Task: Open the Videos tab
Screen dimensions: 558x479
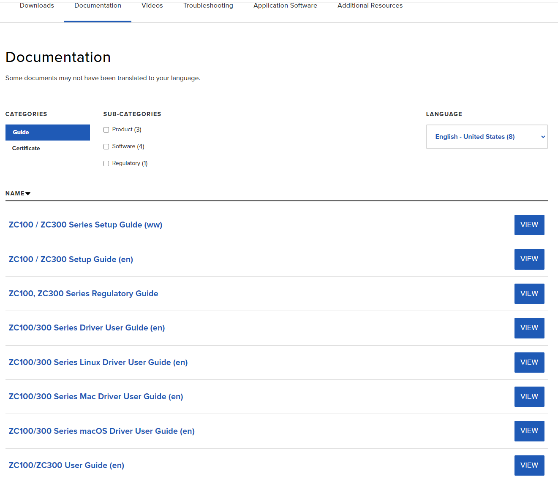Action: pos(152,5)
